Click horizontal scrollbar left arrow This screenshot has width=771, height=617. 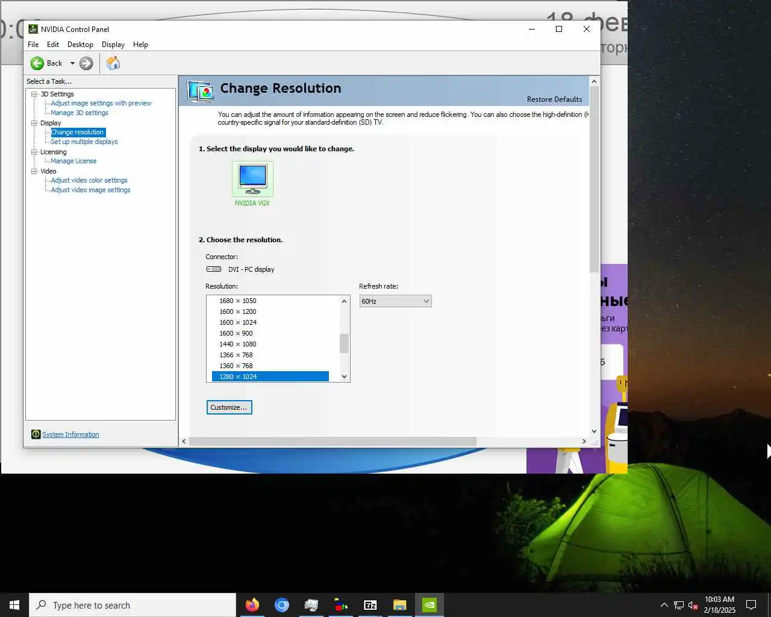184,442
